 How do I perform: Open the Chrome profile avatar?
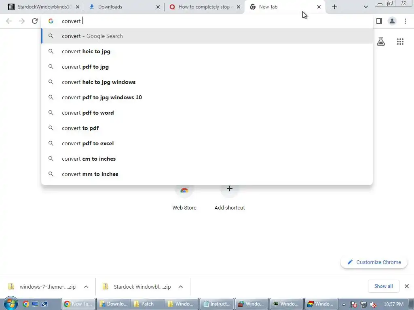tap(392, 21)
